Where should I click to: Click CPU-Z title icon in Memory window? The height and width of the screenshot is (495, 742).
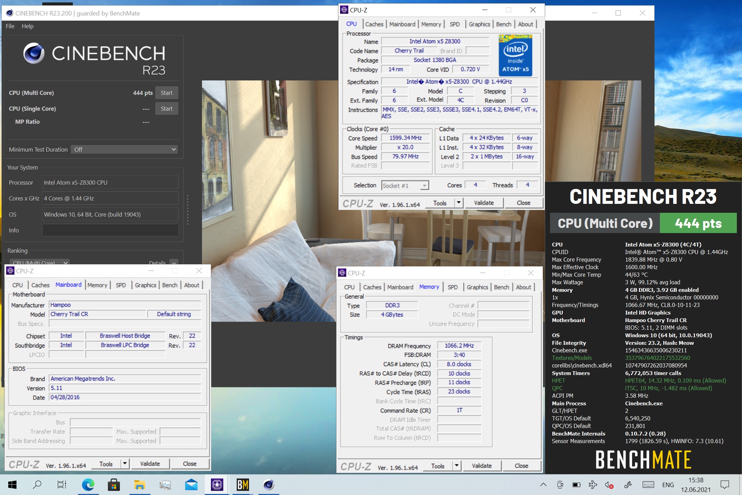point(342,273)
